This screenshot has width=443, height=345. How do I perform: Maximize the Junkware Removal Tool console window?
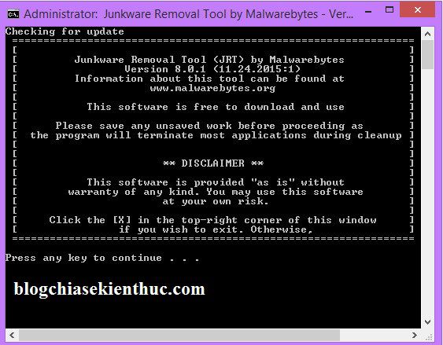[x=389, y=10]
